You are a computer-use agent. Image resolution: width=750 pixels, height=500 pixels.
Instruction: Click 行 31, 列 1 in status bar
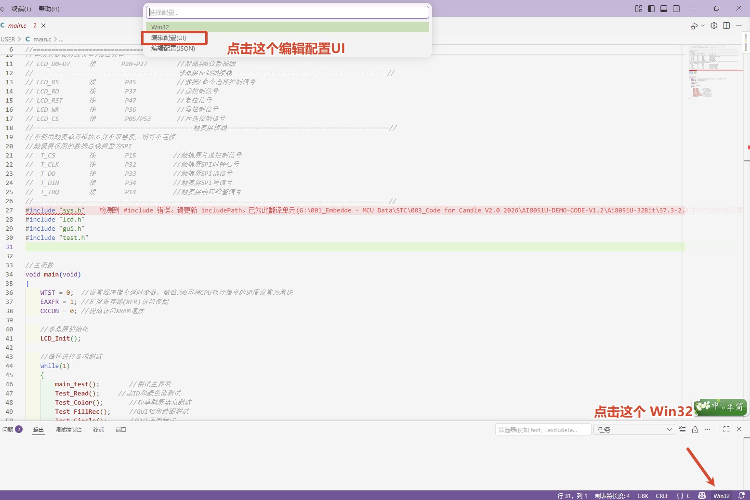(572, 496)
